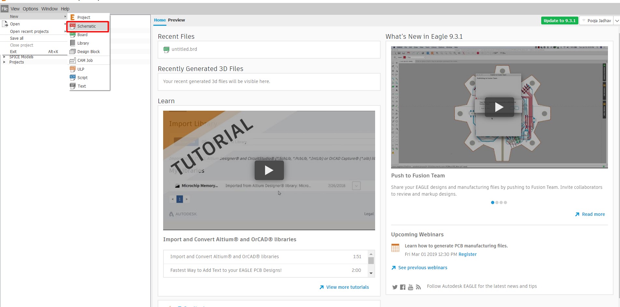Open the View menu
This screenshot has width=620, height=307.
pyautogui.click(x=15, y=9)
